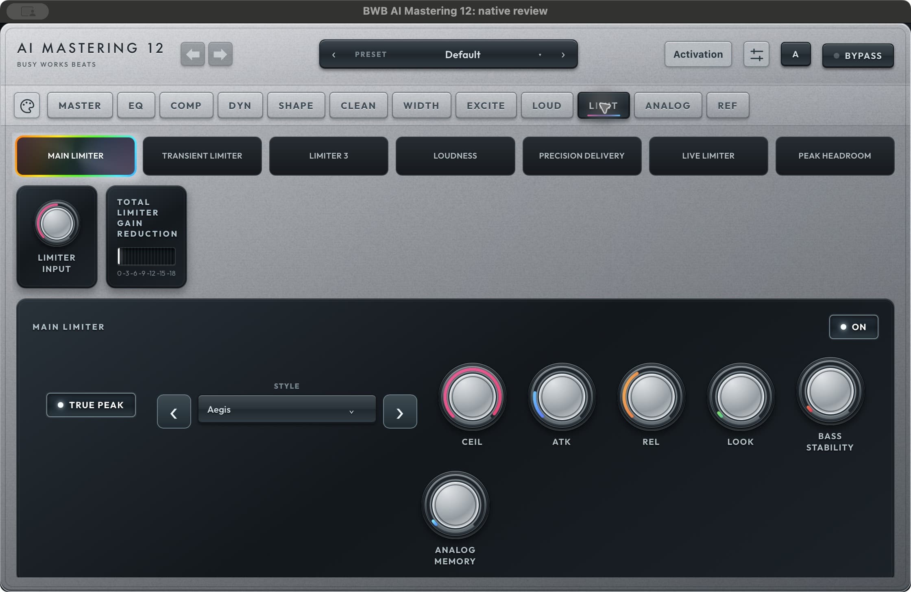Click the LOOK knob
The height and width of the screenshot is (592, 911).
(741, 397)
